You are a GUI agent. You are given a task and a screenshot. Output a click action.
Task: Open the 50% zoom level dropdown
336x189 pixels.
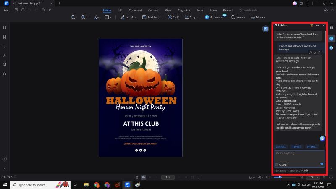coord(312,178)
